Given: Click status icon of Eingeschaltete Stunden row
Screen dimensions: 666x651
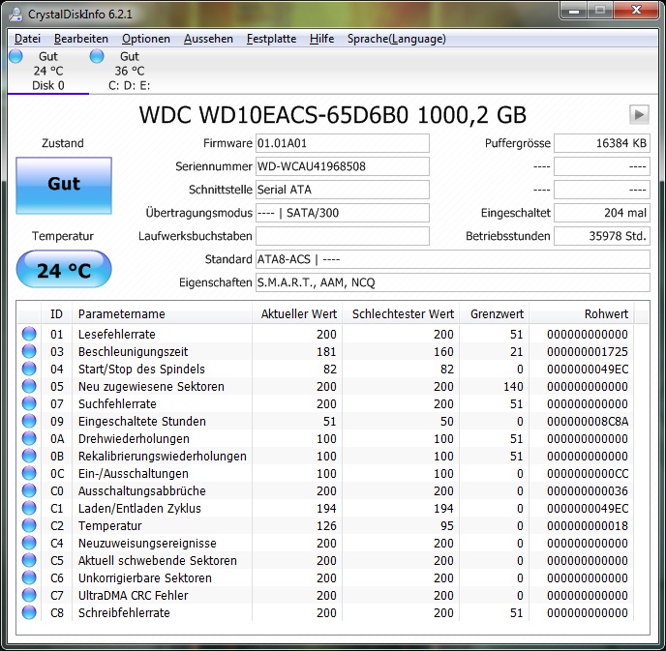Looking at the screenshot, I should coord(29,421).
